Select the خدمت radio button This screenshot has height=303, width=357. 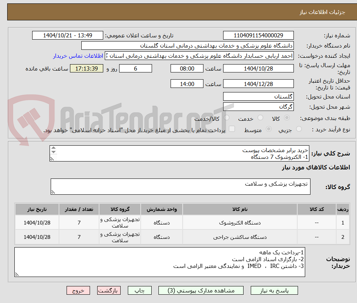point(260,118)
